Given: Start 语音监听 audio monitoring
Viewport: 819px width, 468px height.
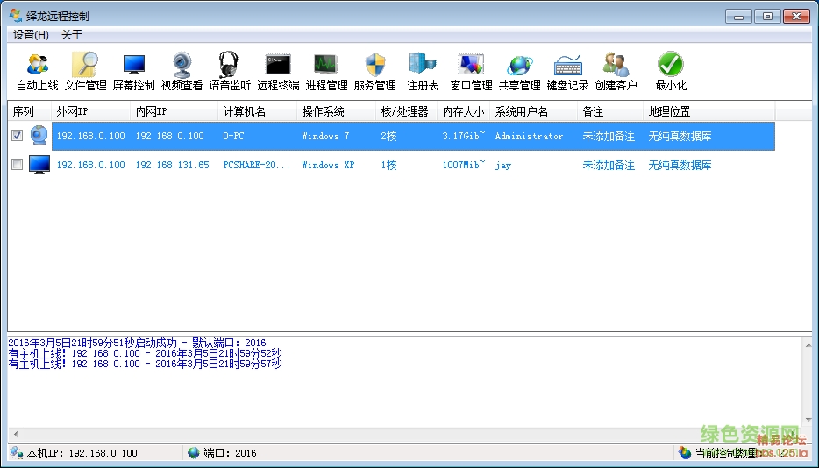Looking at the screenshot, I should [x=229, y=71].
